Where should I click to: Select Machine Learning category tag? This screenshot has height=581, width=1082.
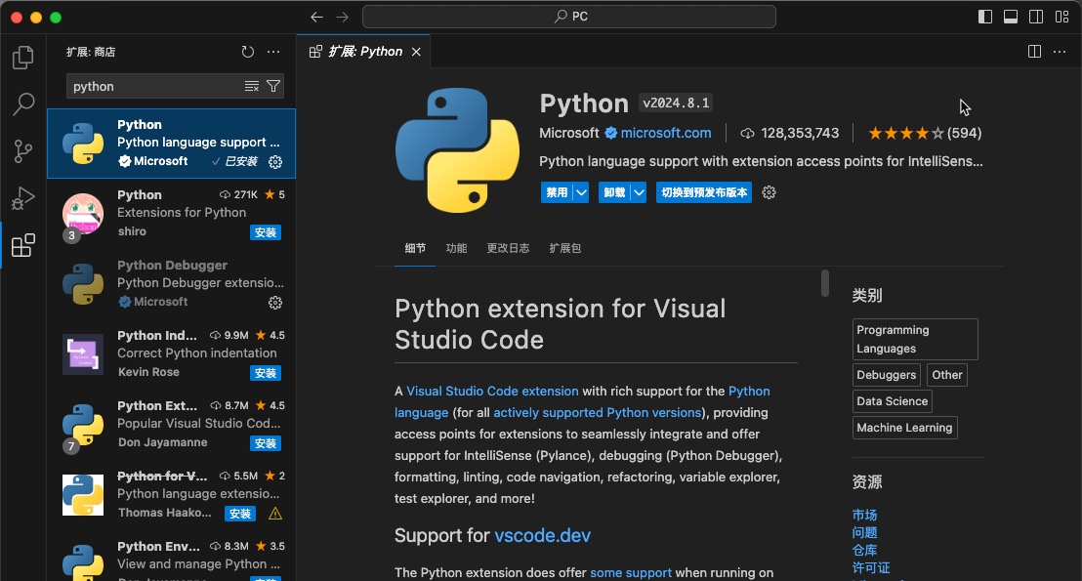pos(904,427)
